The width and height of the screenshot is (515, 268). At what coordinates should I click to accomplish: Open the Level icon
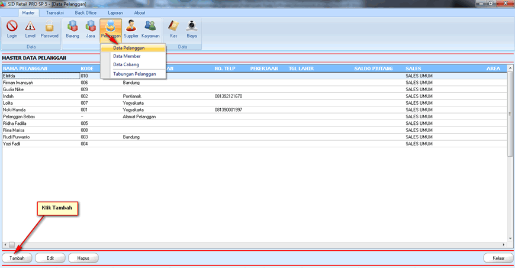[x=30, y=28]
